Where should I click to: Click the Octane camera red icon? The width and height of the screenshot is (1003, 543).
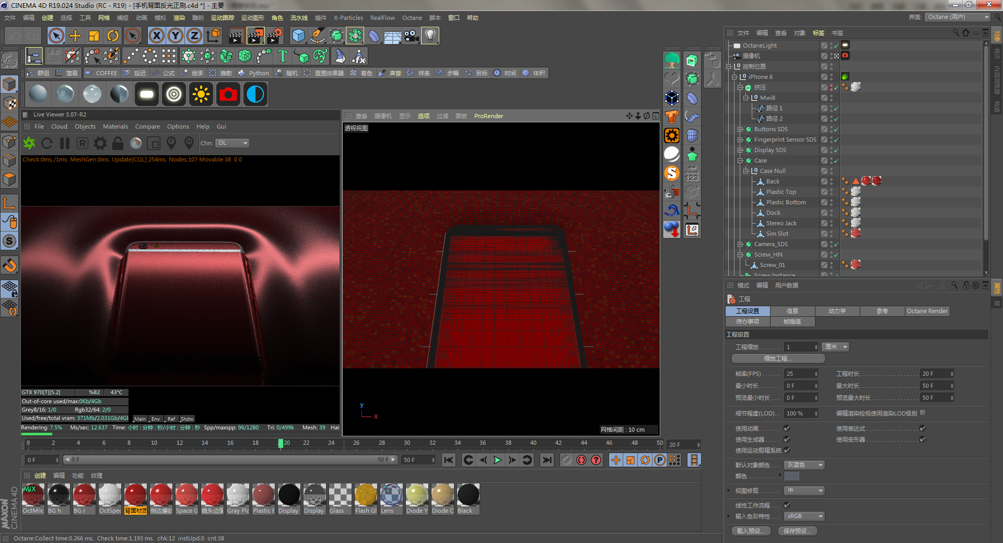click(228, 95)
